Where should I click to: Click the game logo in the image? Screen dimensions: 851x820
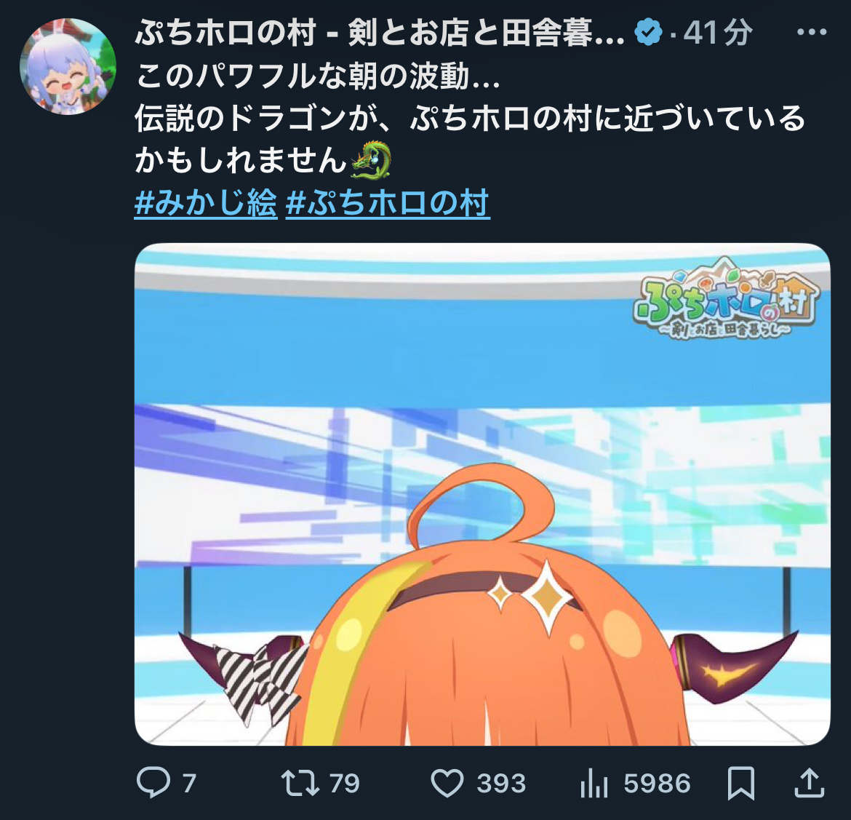coord(726,298)
